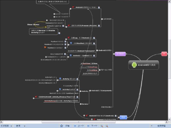The width and height of the screenshot is (171, 128).
Task: Select the central Android深入浅出 topic
Action: point(144,65)
